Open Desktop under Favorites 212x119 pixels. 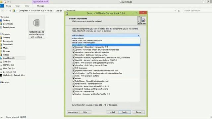click(x=6, y=20)
